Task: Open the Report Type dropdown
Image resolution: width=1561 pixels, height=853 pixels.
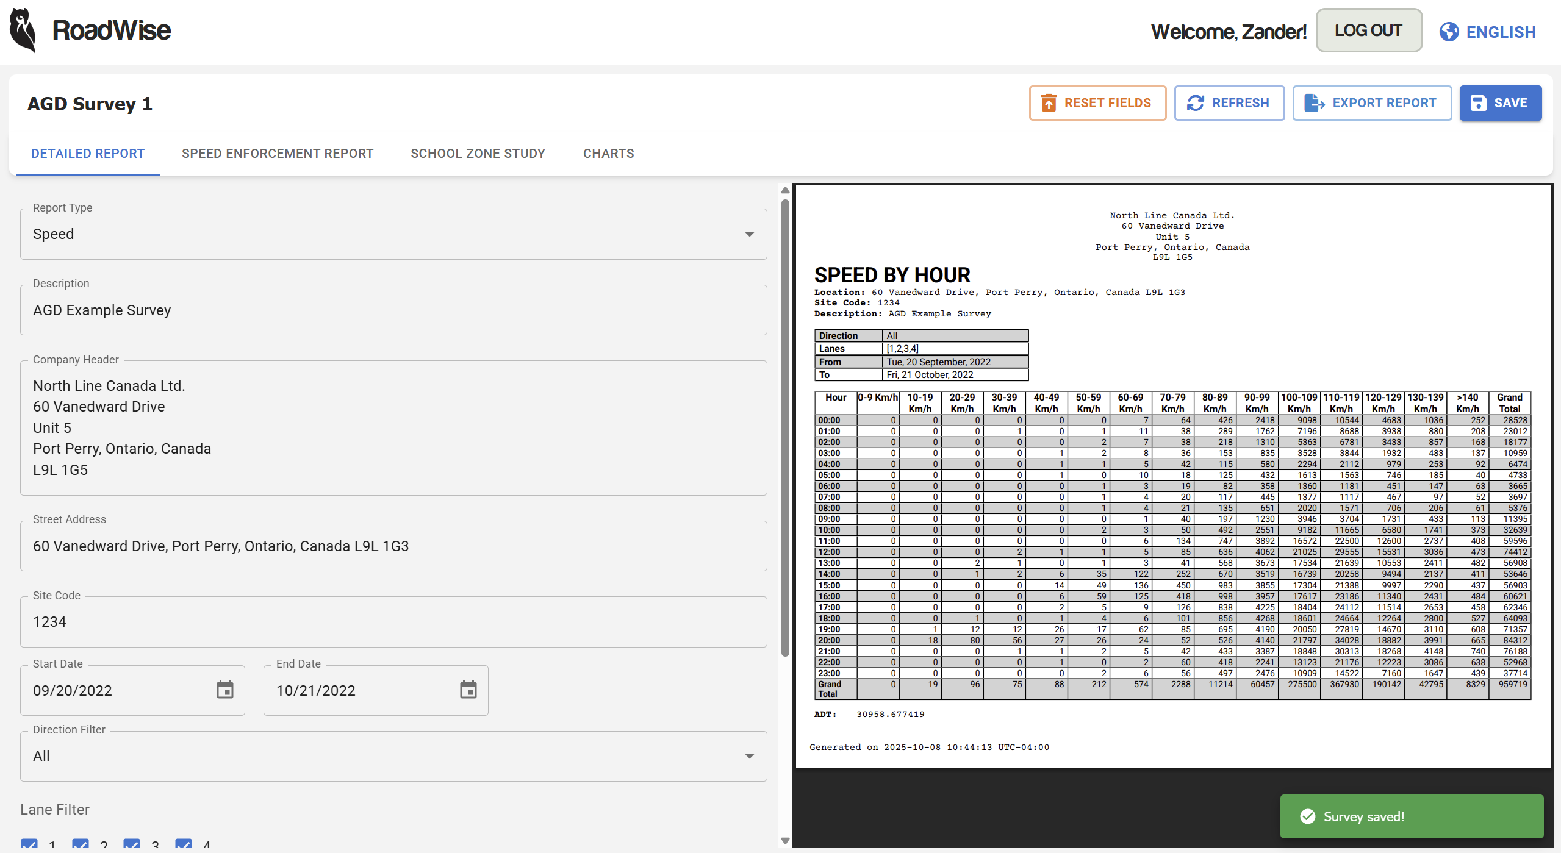Action: pos(393,234)
